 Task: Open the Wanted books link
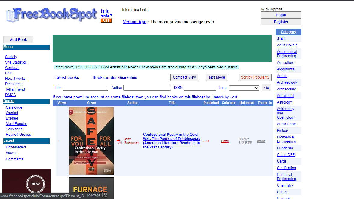coord(12,113)
